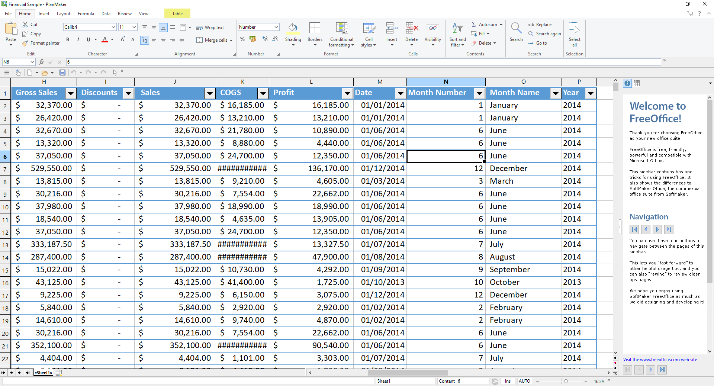Image resolution: width=714 pixels, height=386 pixels.
Task: Increase font size with the A+ icon
Action: 122,39
